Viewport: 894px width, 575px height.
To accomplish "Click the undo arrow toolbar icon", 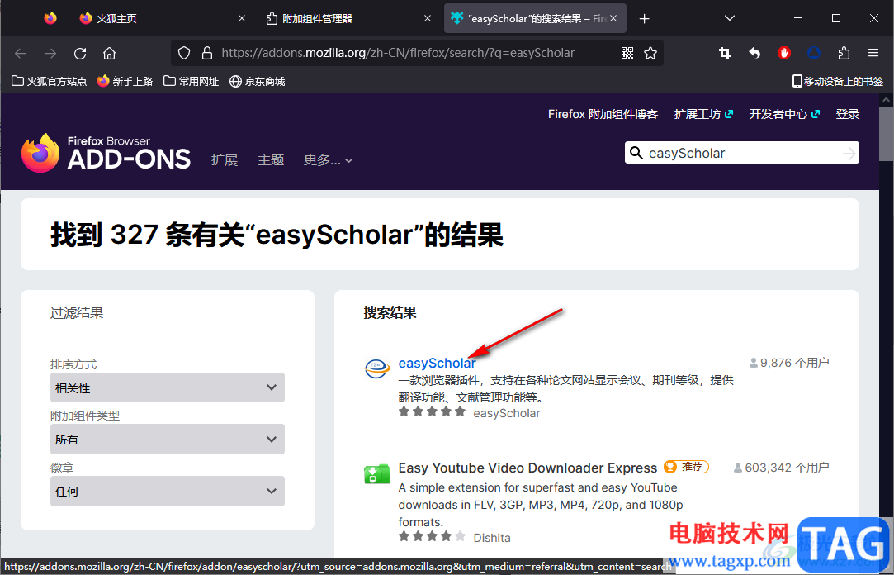I will 754,53.
